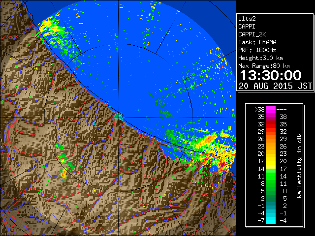Select the 'CAPPI_3K' label

(252, 34)
